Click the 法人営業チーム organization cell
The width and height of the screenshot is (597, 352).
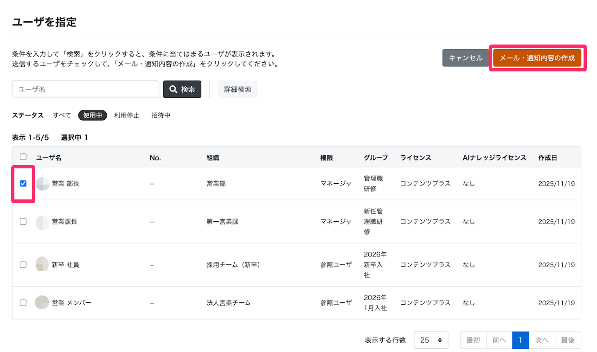[x=229, y=303]
